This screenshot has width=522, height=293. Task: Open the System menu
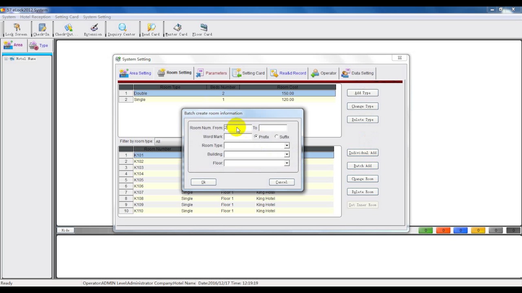click(x=9, y=17)
